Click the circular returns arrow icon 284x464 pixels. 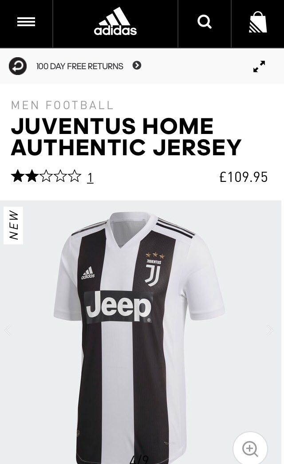(17, 66)
